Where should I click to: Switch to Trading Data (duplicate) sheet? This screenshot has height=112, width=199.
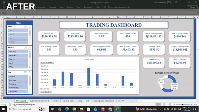pyautogui.click(x=104, y=101)
